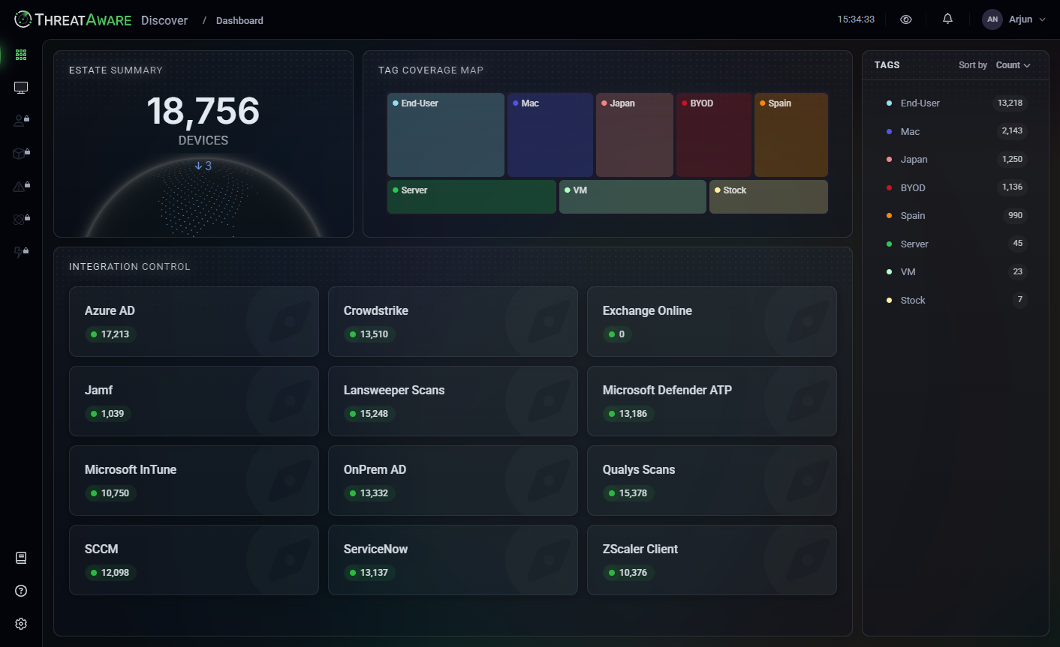Viewport: 1060px width, 647px height.
Task: Open the OnPrem AD integration card
Action: pos(453,481)
